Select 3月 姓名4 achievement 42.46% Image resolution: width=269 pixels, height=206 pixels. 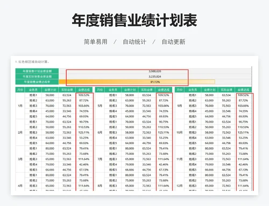click(84, 165)
